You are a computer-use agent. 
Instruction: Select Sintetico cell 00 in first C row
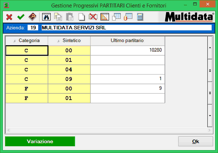(x=69, y=51)
